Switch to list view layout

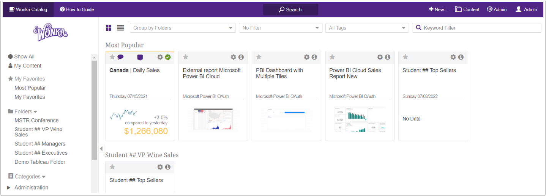120,28
